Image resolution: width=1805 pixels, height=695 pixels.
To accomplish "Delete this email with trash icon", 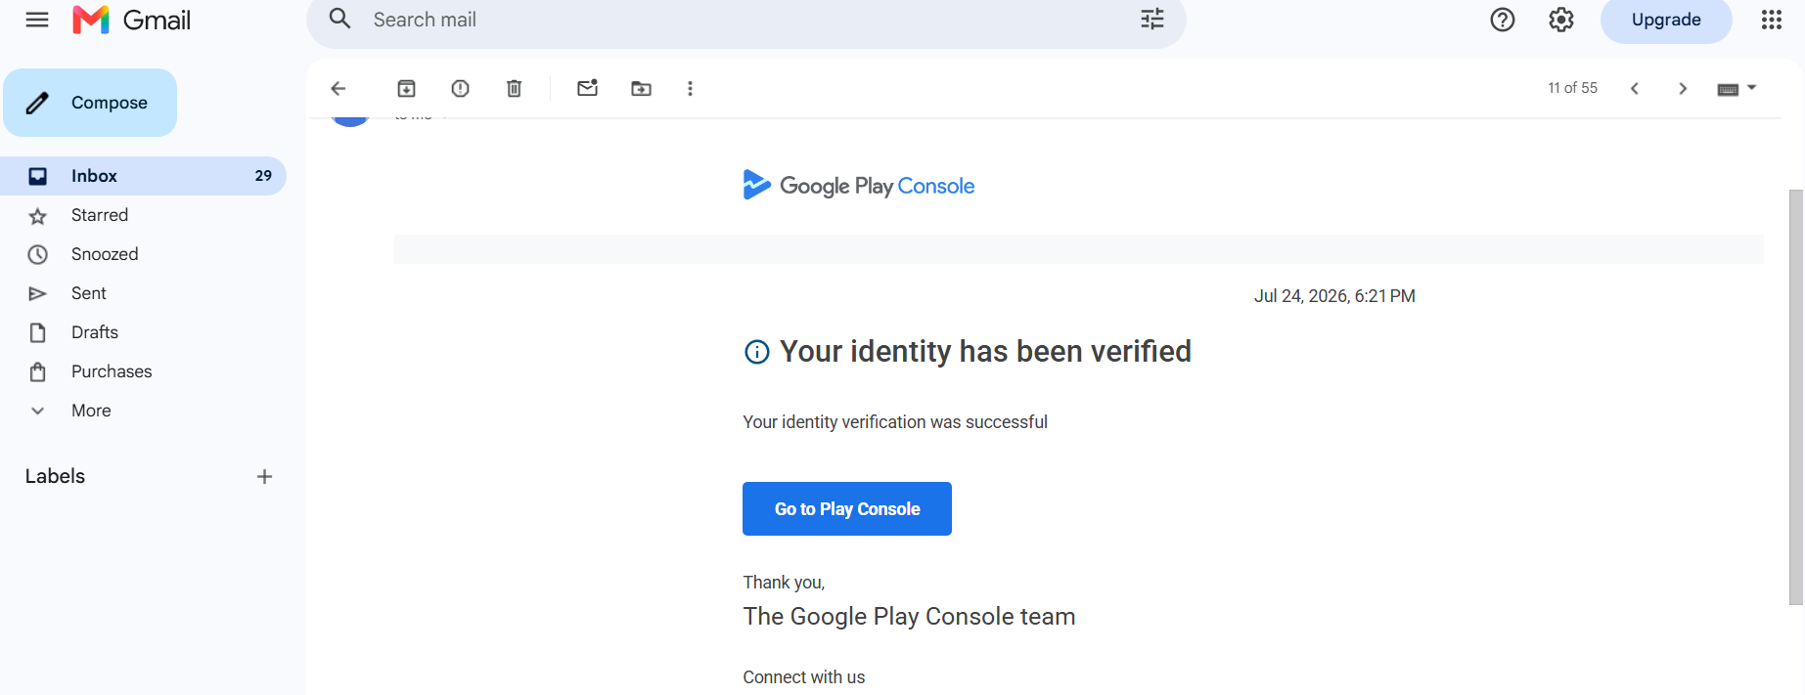I will [514, 89].
